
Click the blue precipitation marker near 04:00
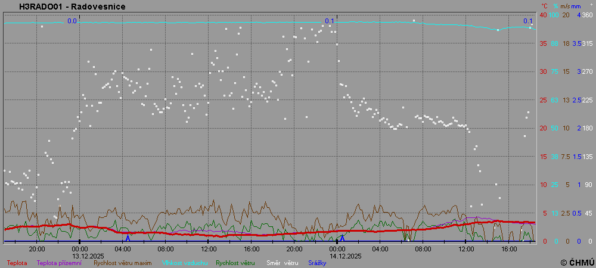(x=128, y=238)
